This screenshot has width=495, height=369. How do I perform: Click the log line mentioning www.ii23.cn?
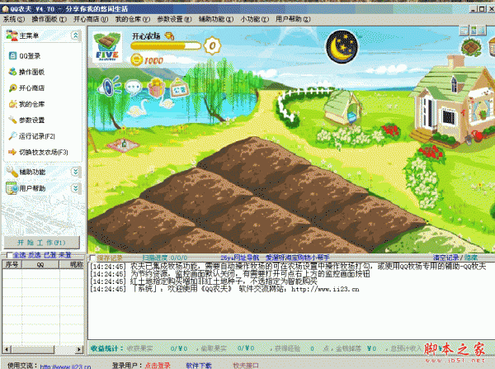click(224, 289)
